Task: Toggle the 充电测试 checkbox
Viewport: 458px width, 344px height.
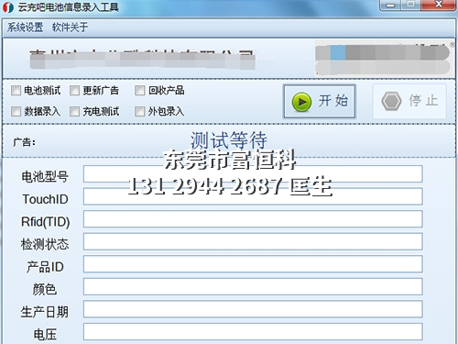Action: pos(74,112)
